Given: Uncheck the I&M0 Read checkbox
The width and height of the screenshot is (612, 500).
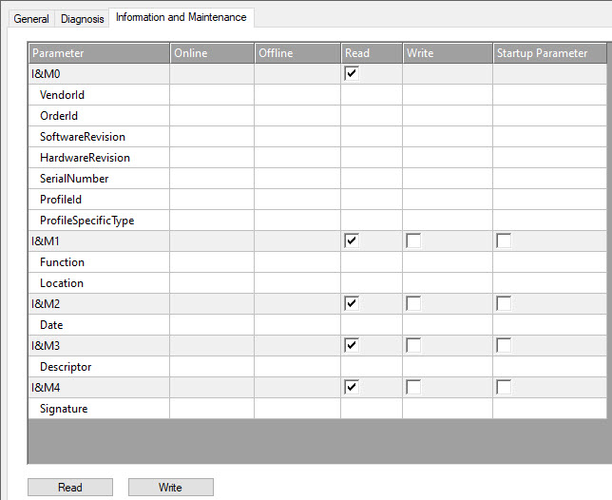Looking at the screenshot, I should [353, 74].
